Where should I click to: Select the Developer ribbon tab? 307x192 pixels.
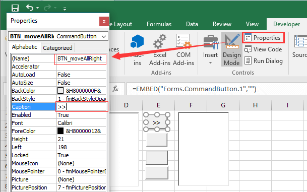(286, 24)
